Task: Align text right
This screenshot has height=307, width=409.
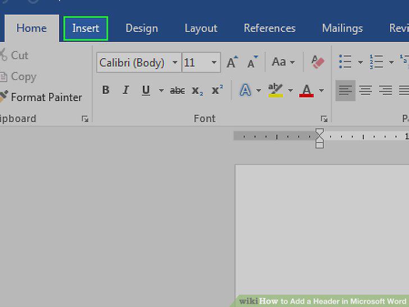Action: [x=385, y=91]
